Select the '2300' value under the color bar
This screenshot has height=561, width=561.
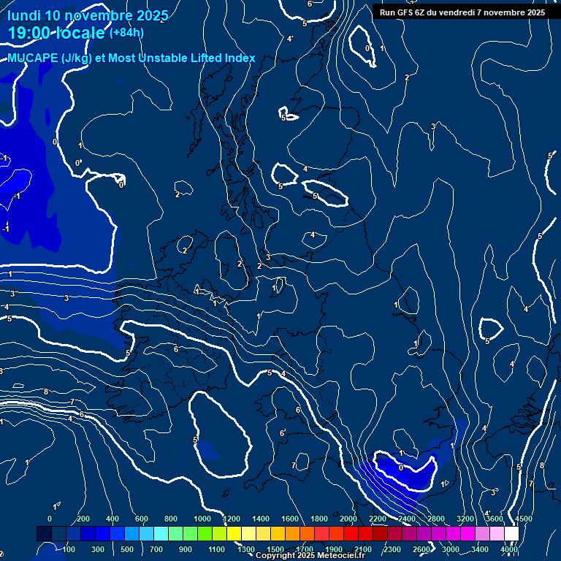point(392,549)
